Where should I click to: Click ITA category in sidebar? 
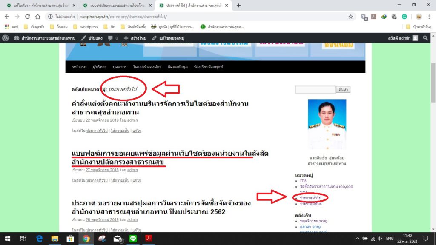click(303, 181)
